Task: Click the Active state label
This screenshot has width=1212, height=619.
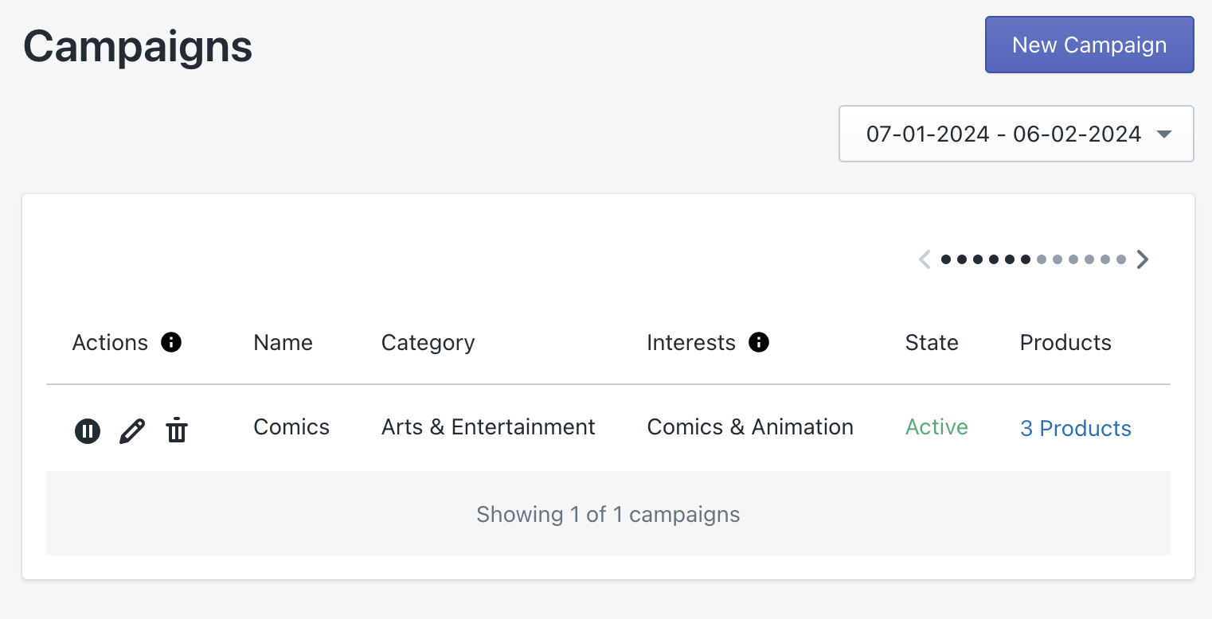Action: coord(936,427)
